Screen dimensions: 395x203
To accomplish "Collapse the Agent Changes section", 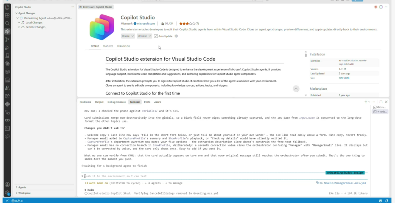I will tap(17, 13).
